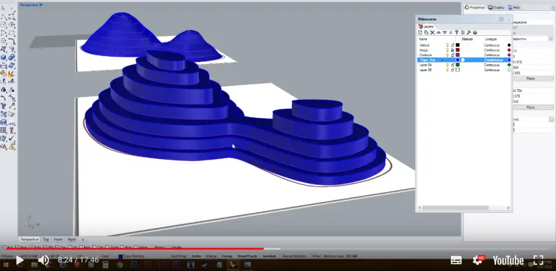Open YouTube player settings gear
Viewport: 556px width, 271px height.
point(478,260)
